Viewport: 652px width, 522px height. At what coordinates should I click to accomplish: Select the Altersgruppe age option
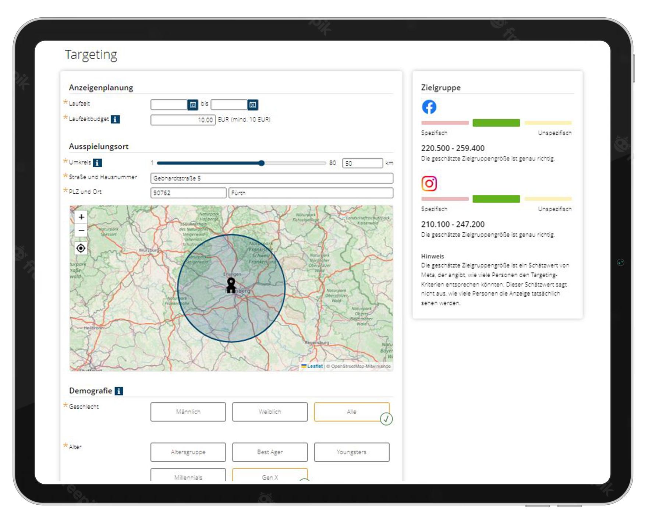click(x=188, y=452)
